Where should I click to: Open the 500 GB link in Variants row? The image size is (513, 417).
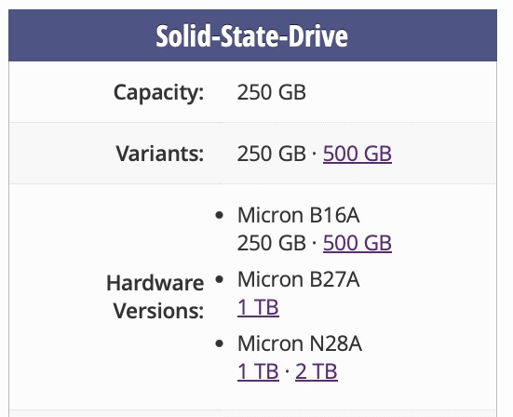[358, 154]
